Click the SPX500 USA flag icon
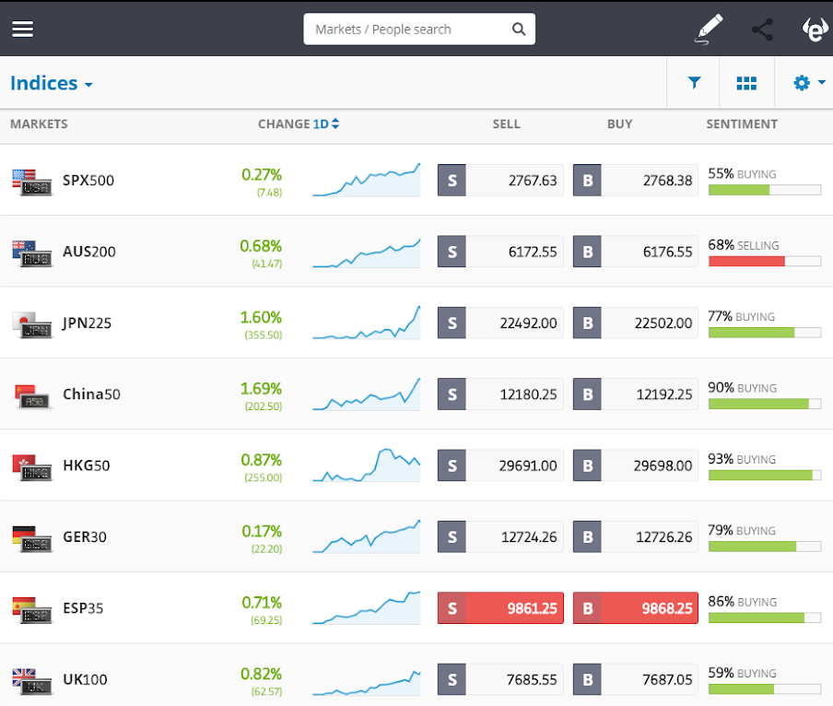Image resolution: width=833 pixels, height=706 pixels. click(x=31, y=182)
